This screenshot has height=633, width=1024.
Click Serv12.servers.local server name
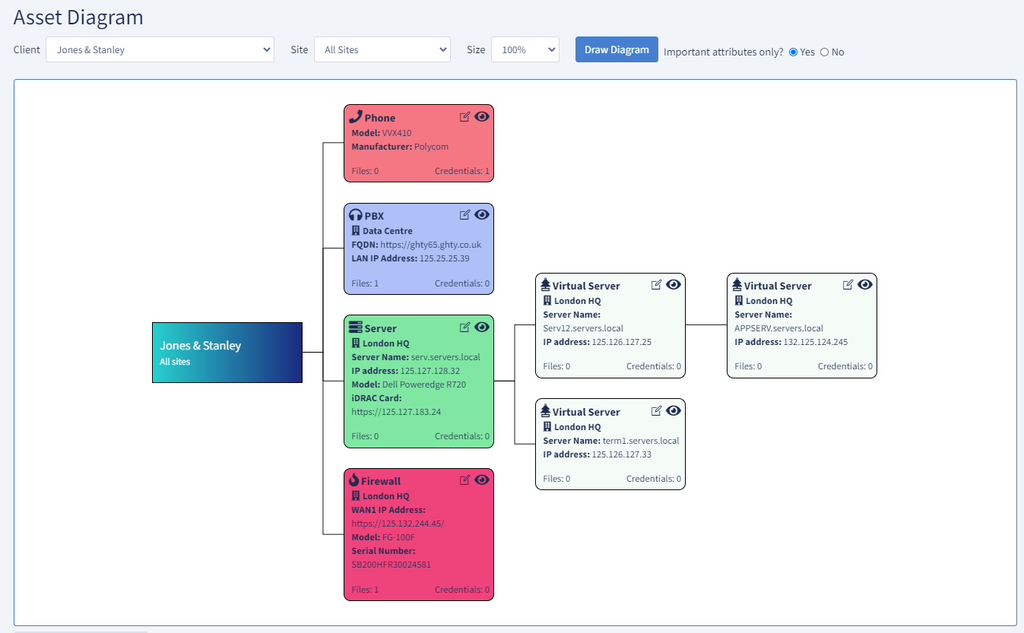click(x=583, y=328)
